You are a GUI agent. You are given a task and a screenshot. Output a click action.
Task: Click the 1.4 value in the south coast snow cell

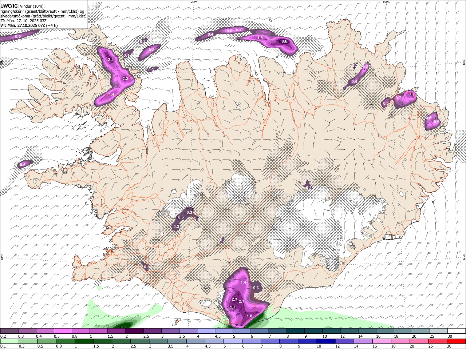click(244, 282)
